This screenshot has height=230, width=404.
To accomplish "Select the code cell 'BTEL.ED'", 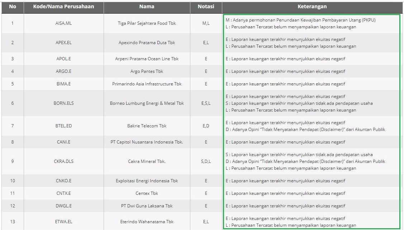I will click(x=64, y=126).
